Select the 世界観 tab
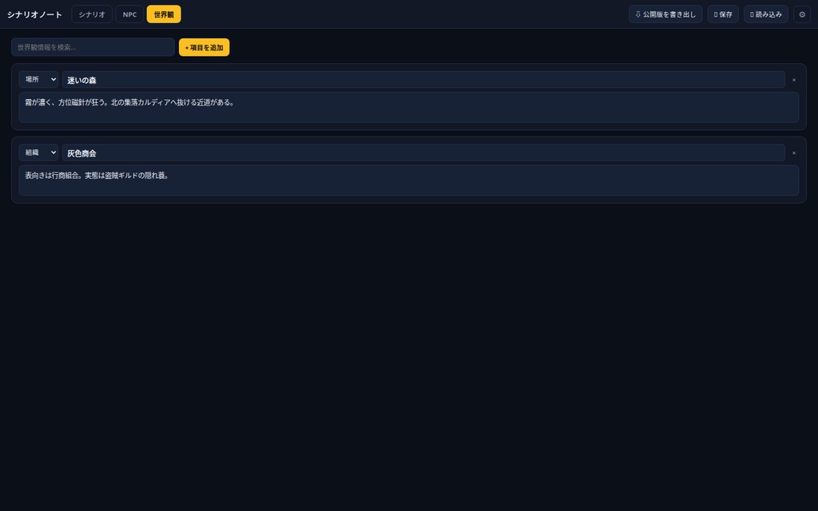This screenshot has width=818, height=511. (164, 14)
